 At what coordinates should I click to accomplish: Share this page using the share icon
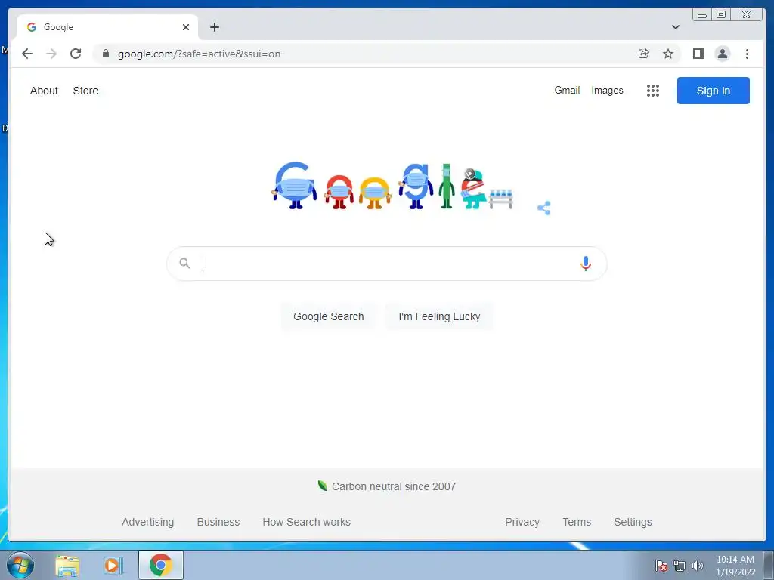643,54
